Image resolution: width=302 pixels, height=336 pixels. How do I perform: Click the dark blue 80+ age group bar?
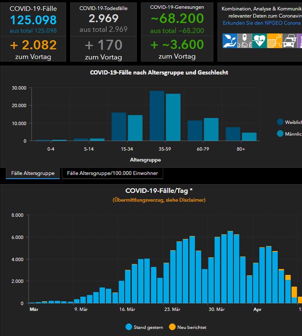(233, 134)
